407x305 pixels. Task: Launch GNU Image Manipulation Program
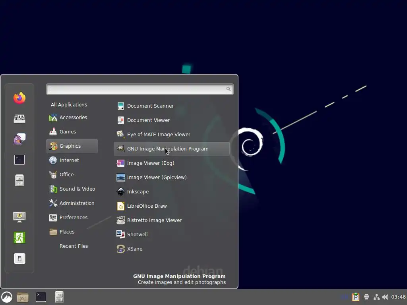pyautogui.click(x=172, y=149)
